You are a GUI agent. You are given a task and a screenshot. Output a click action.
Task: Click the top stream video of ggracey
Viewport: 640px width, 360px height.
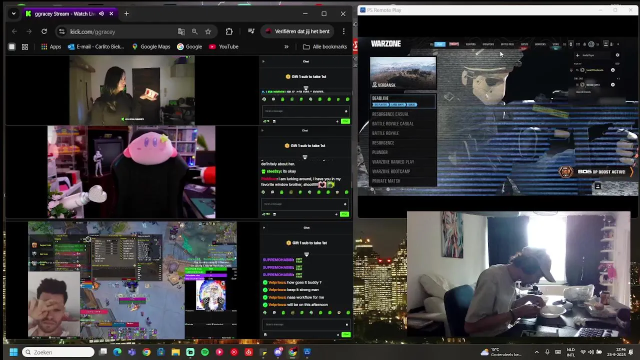pos(132,90)
